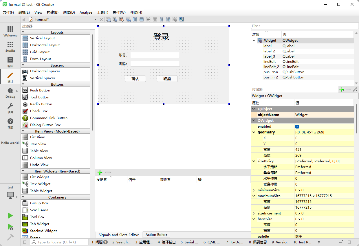The height and width of the screenshot is (246, 359).
Task: Add a signal/slot connection with green plus
Action: pyautogui.click(x=100, y=172)
